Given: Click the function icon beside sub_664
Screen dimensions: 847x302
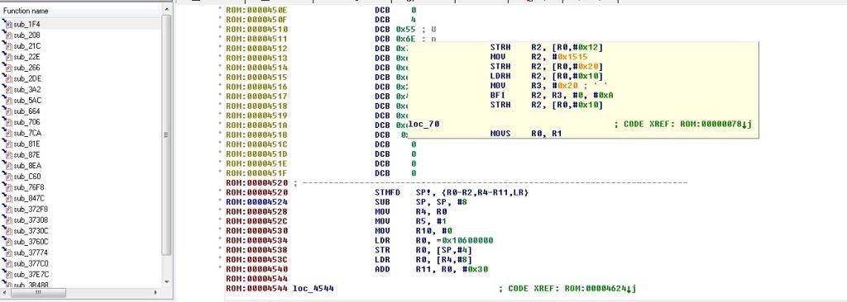Looking at the screenshot, I should click(7, 111).
